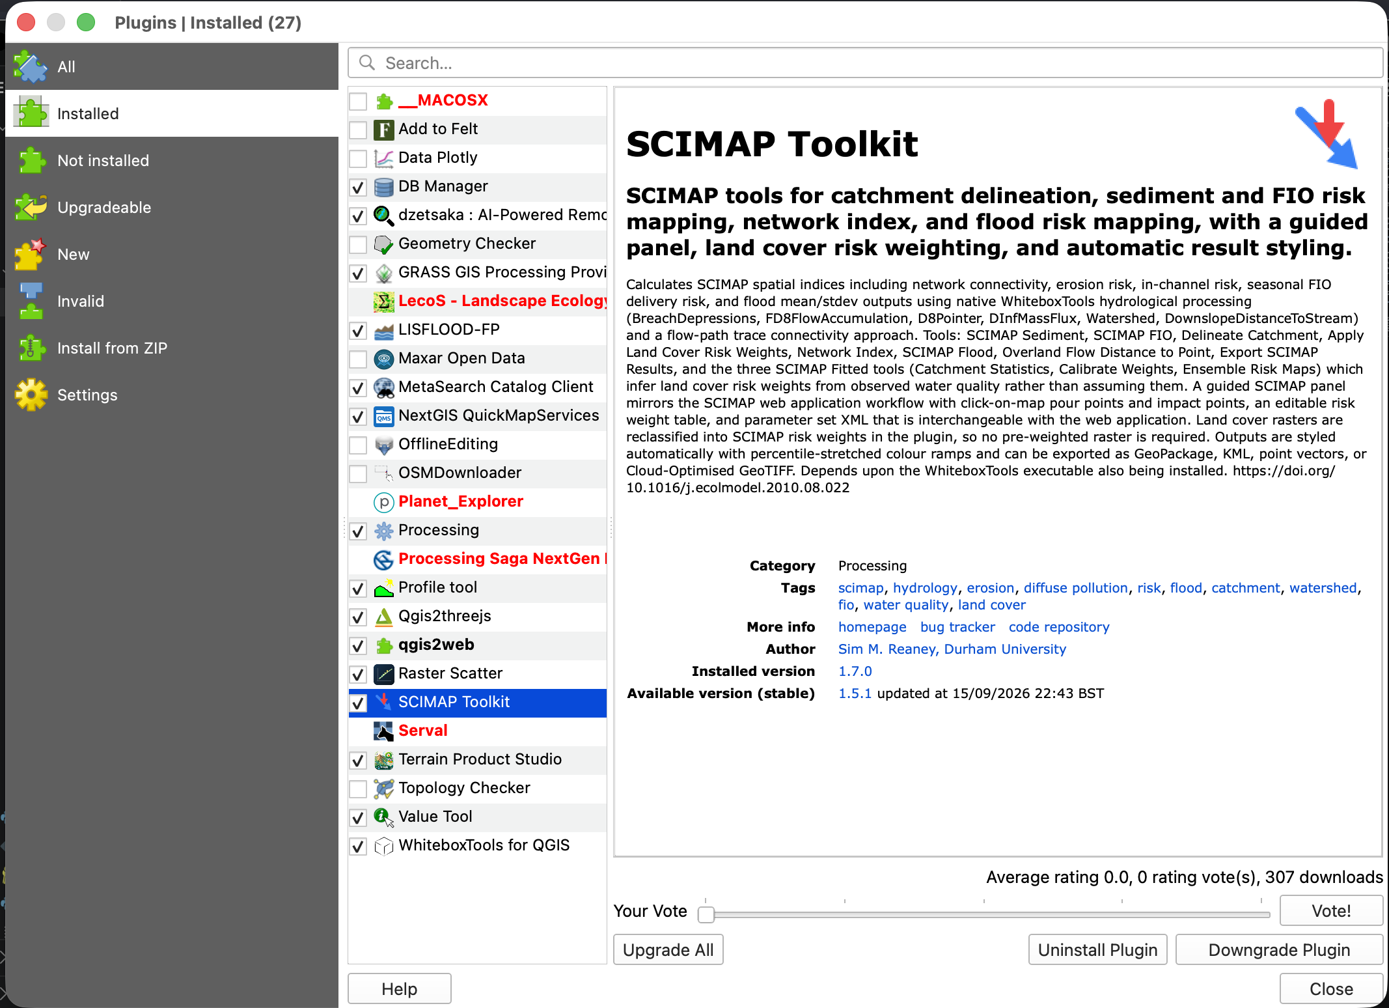Screen dimensions: 1389x1008
Task: Click the Processing gear icon
Action: [x=384, y=531]
